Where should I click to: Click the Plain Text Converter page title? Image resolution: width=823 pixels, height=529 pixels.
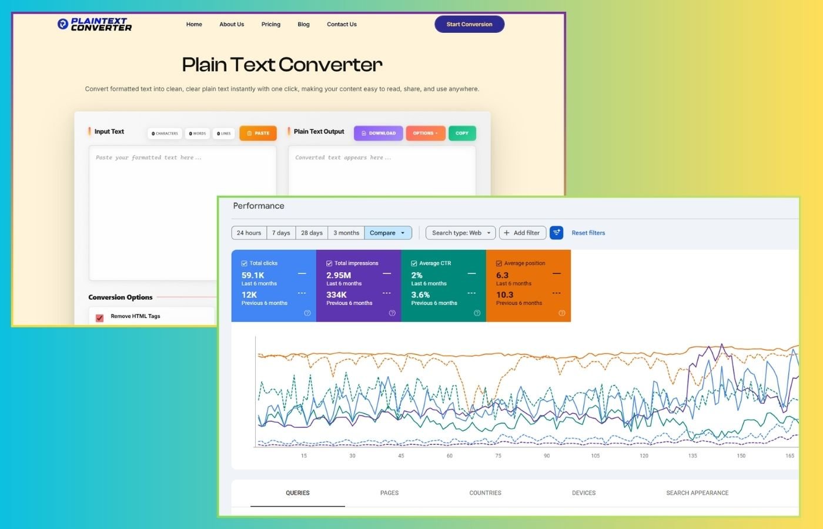[x=282, y=65]
